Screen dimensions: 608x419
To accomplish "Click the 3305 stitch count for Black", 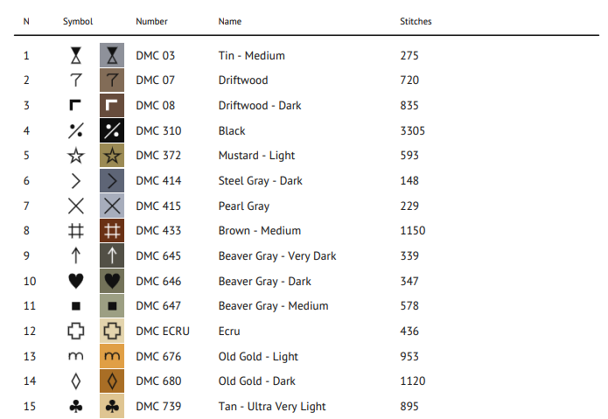I will click(x=413, y=130).
